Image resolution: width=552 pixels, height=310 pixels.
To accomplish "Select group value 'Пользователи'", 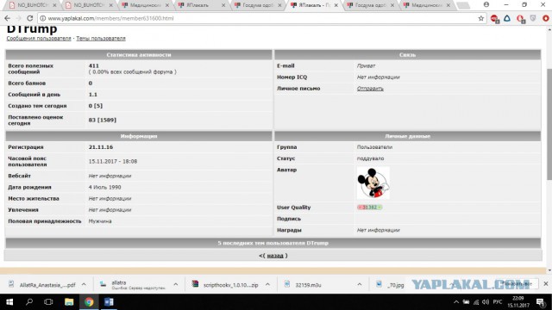I will (374, 147).
